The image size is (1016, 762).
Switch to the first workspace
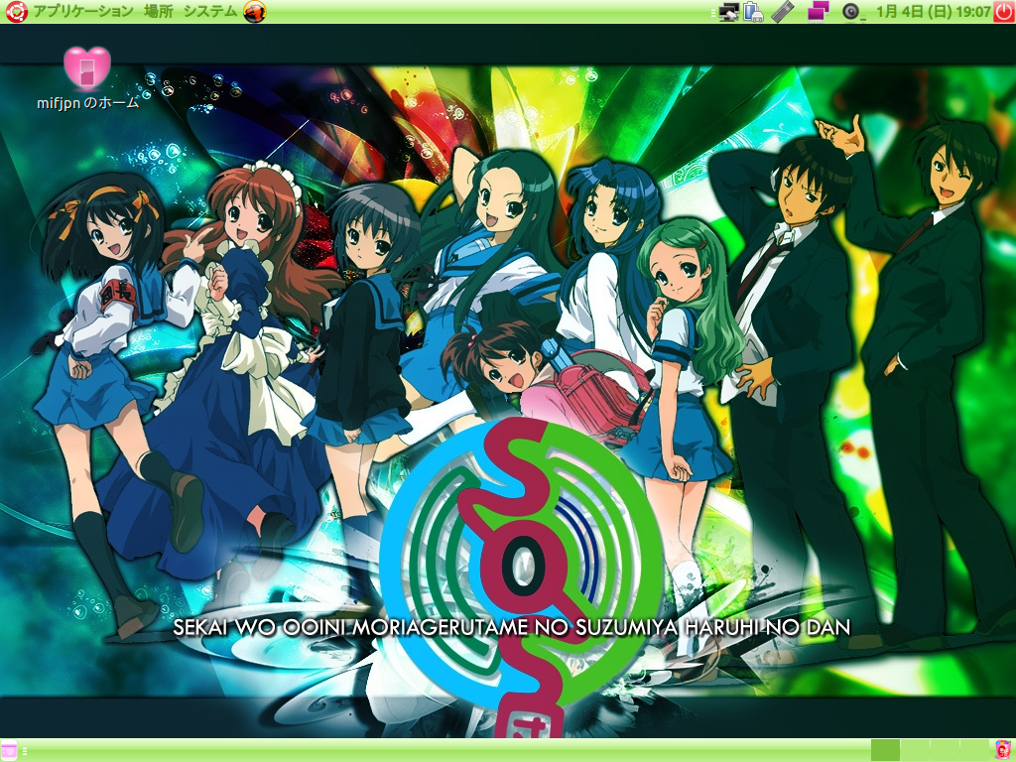tap(885, 750)
